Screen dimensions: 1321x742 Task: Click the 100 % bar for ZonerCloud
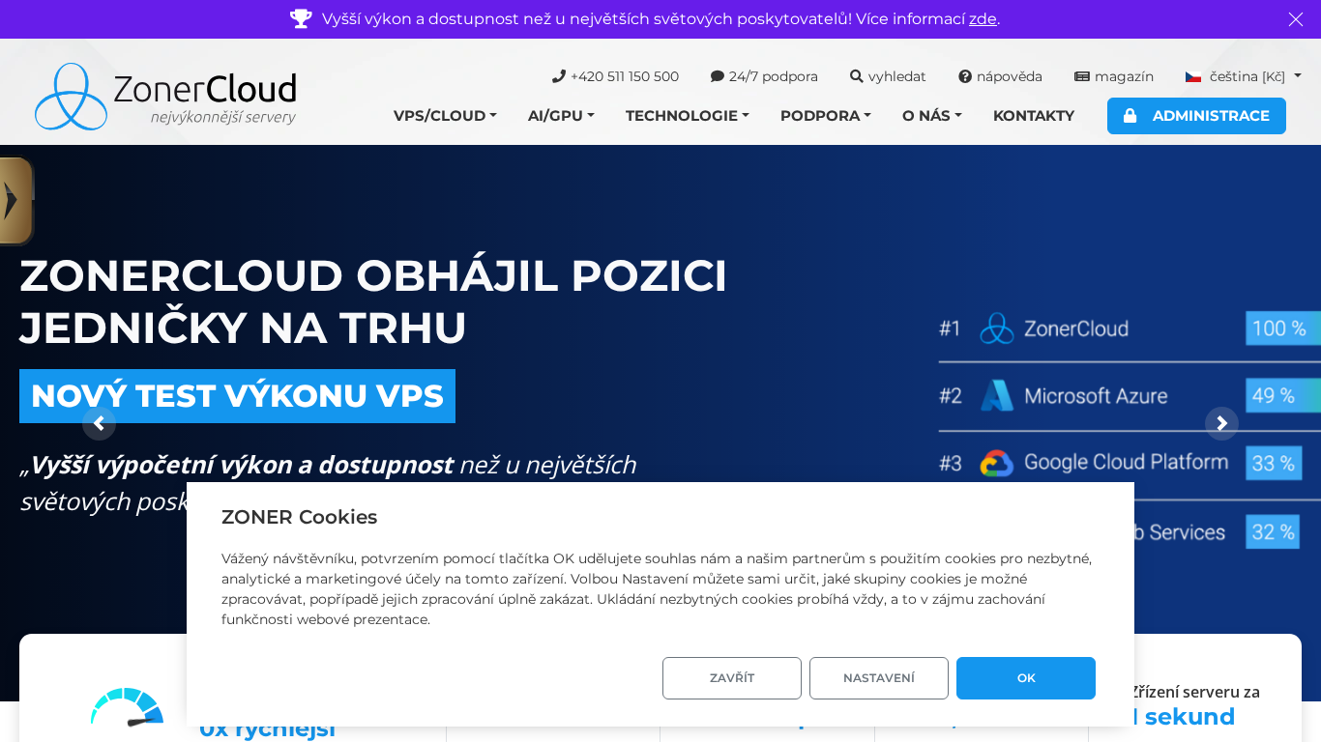pos(1283,328)
